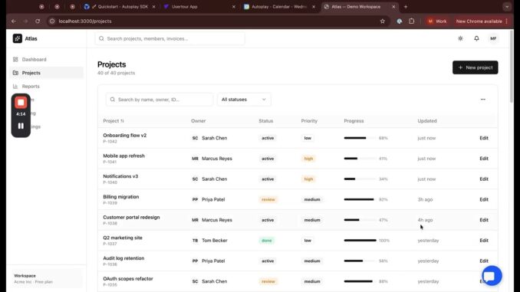Open the All statuses dropdown
The image size is (520, 292).
(x=244, y=100)
